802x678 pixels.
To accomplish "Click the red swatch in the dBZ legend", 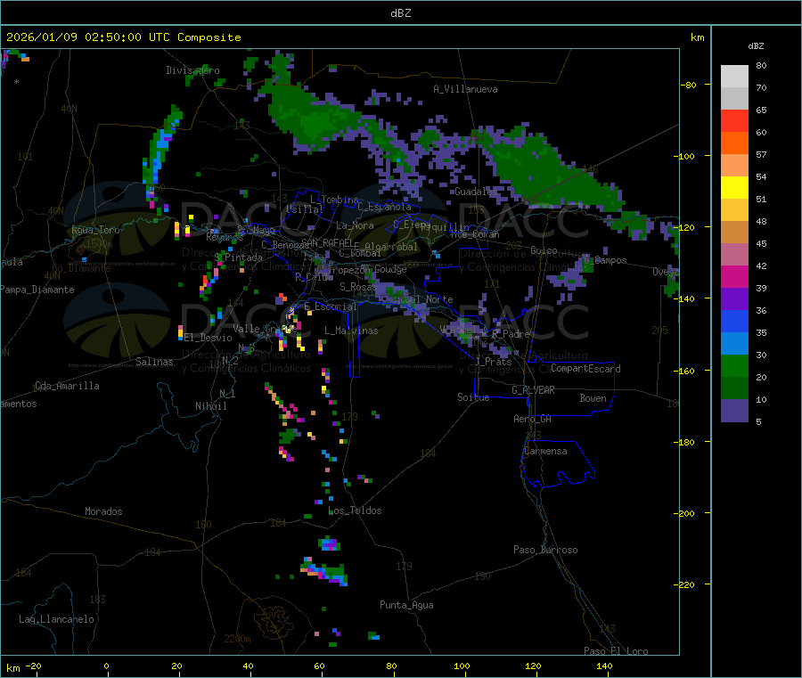I will [x=734, y=120].
